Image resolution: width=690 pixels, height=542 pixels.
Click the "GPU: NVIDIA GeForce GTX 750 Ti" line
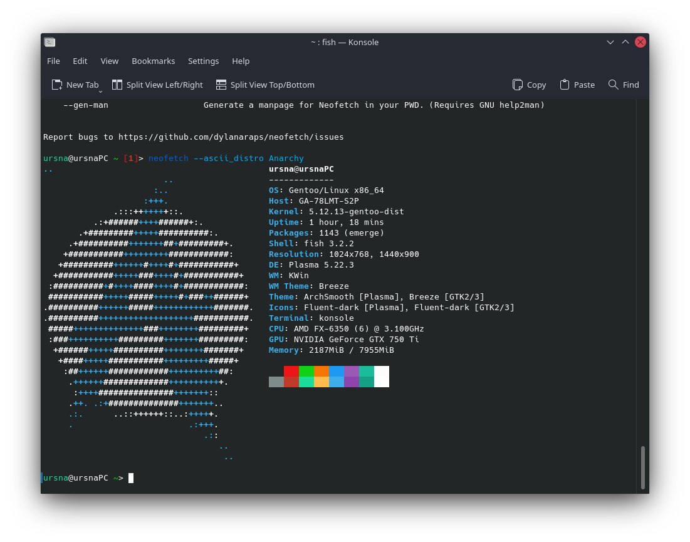tap(344, 339)
